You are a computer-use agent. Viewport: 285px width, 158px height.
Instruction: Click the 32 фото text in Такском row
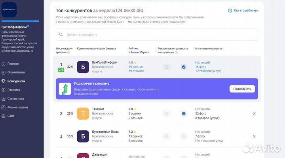tap(201, 113)
